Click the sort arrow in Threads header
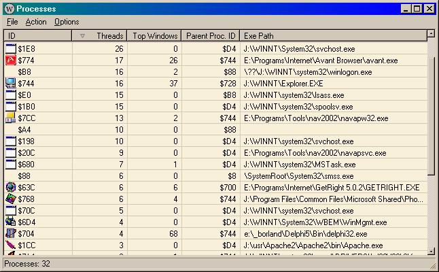Viewport: 439px width, 272px height. [82, 36]
